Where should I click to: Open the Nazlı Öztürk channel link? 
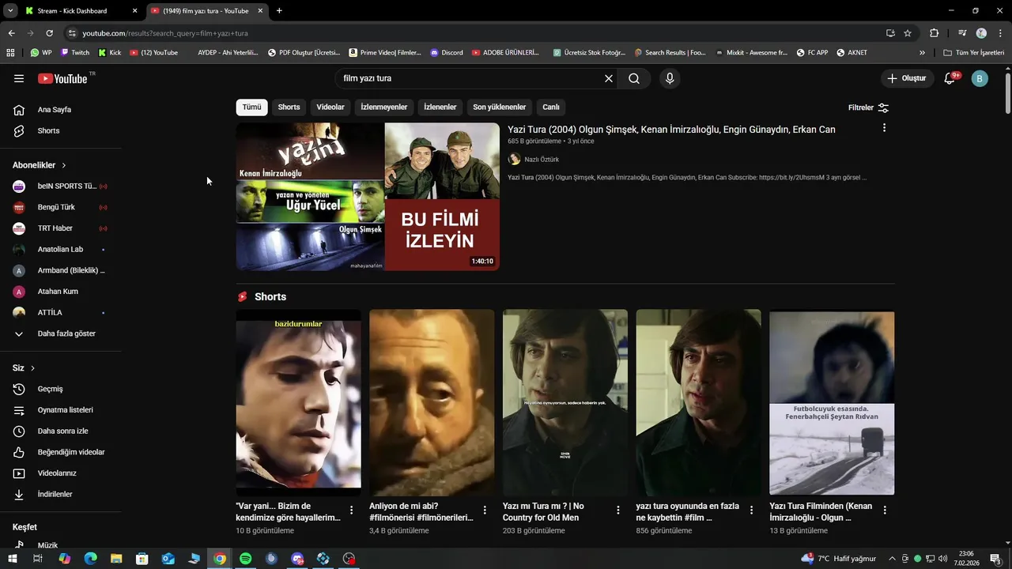point(542,160)
